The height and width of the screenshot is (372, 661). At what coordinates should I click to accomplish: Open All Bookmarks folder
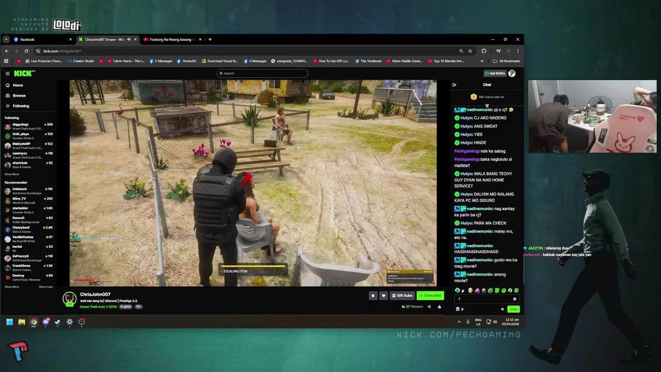click(507, 61)
